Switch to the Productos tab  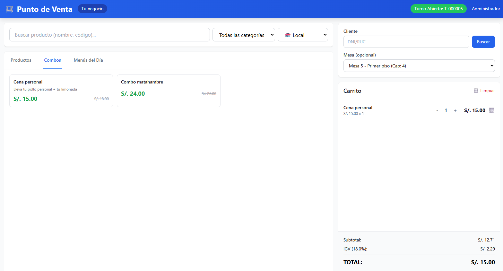pos(21,60)
